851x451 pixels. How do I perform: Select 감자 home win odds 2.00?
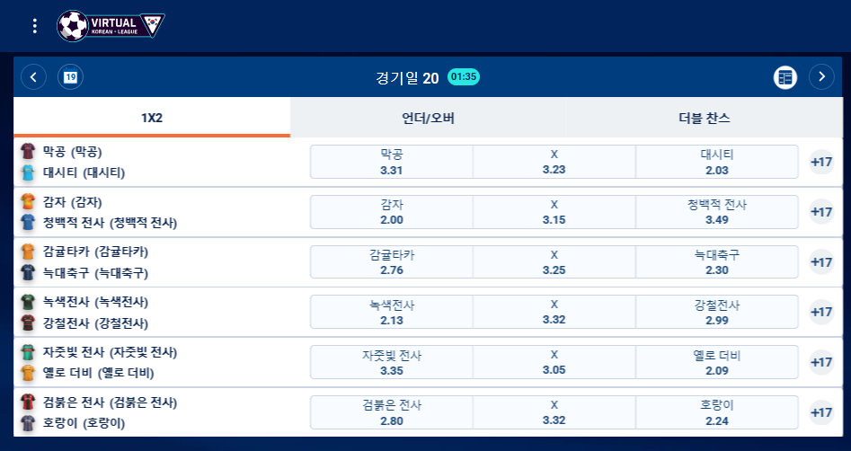pyautogui.click(x=391, y=212)
